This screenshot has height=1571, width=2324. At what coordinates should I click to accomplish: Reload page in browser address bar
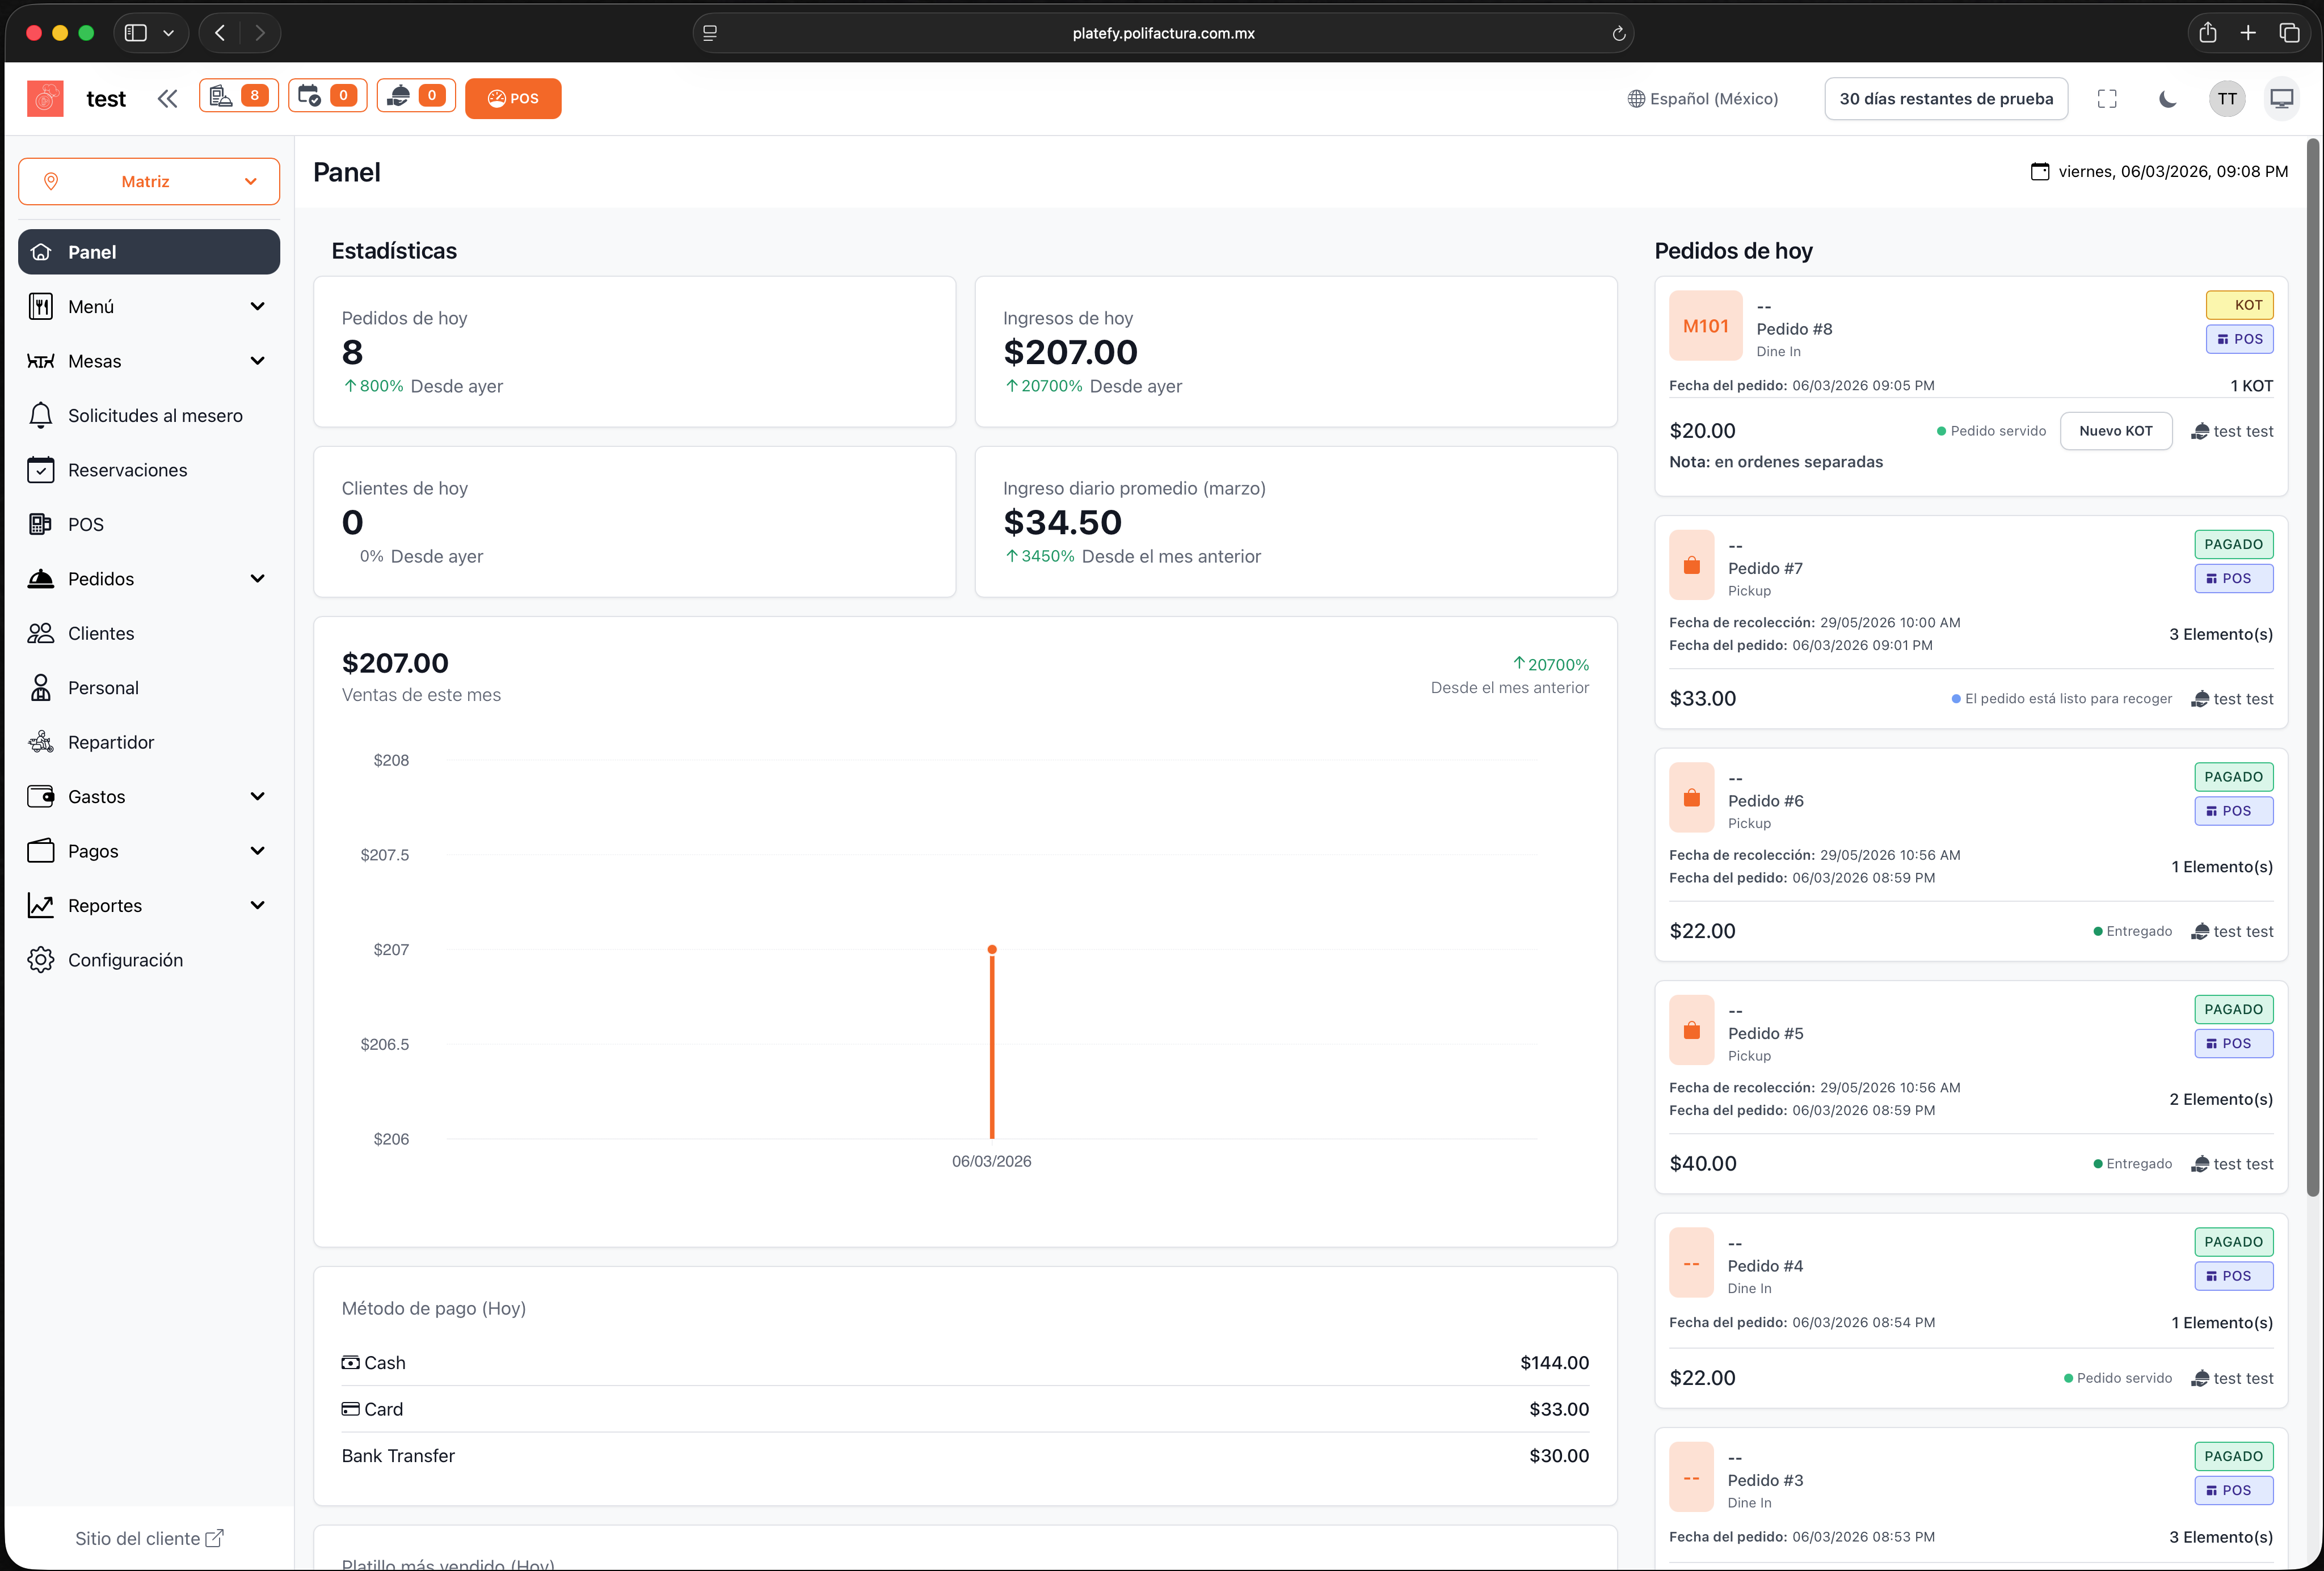coord(1618,33)
